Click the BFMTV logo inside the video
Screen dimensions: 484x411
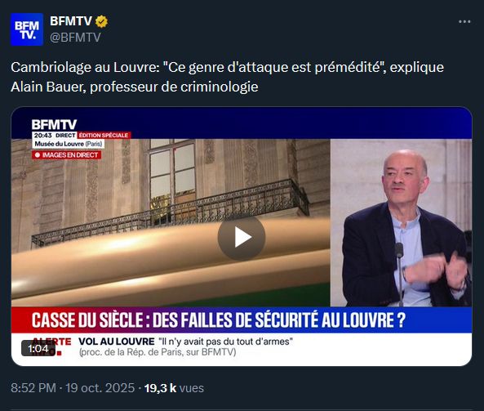(54, 124)
